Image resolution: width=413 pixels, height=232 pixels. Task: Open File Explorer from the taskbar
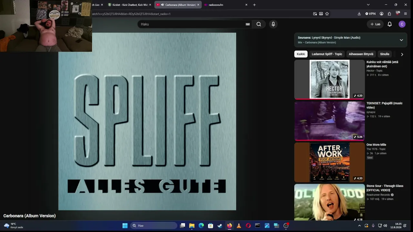pos(192,226)
